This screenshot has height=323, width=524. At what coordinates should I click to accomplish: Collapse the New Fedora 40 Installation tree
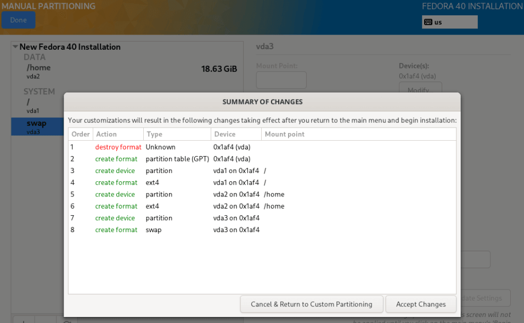click(x=15, y=47)
